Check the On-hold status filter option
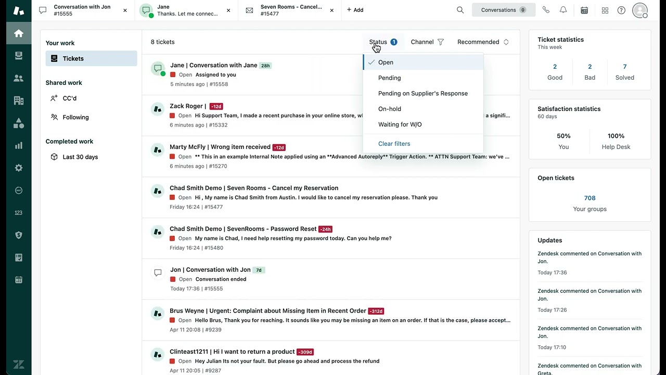The height and width of the screenshot is (375, 666). (389, 109)
